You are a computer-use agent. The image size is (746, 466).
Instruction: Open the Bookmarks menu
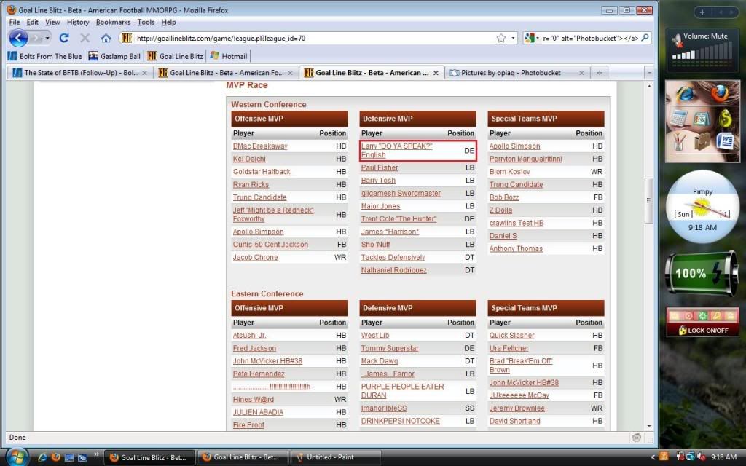(x=113, y=23)
